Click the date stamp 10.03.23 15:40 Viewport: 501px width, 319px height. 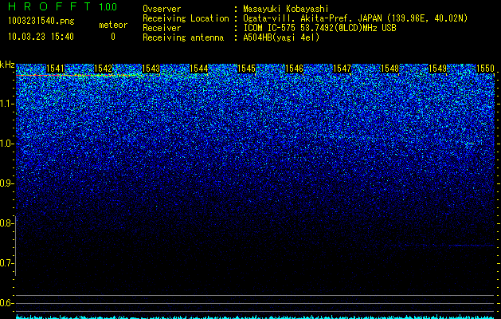(x=41, y=37)
